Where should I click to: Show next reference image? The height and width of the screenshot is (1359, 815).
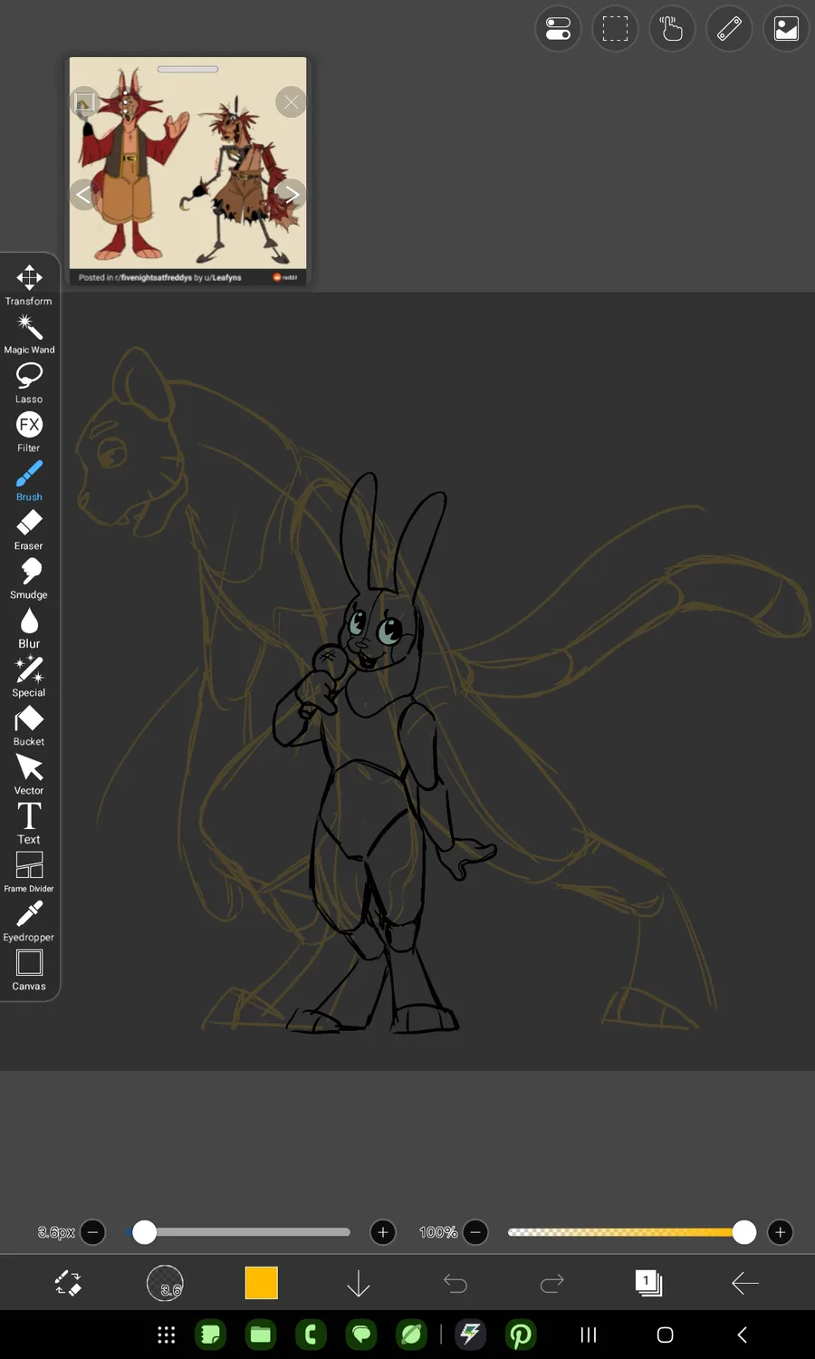pyautogui.click(x=292, y=194)
